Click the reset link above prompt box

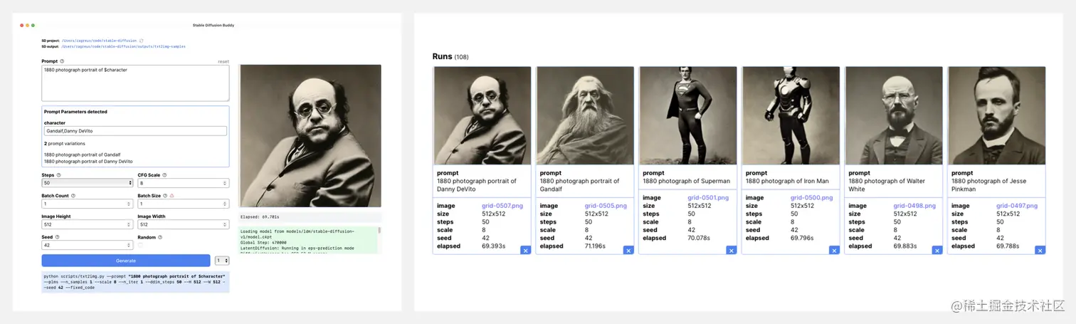coord(223,62)
